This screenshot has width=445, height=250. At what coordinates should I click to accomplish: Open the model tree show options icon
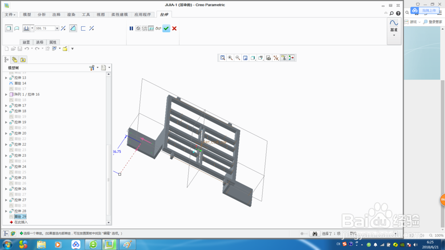pos(104,67)
